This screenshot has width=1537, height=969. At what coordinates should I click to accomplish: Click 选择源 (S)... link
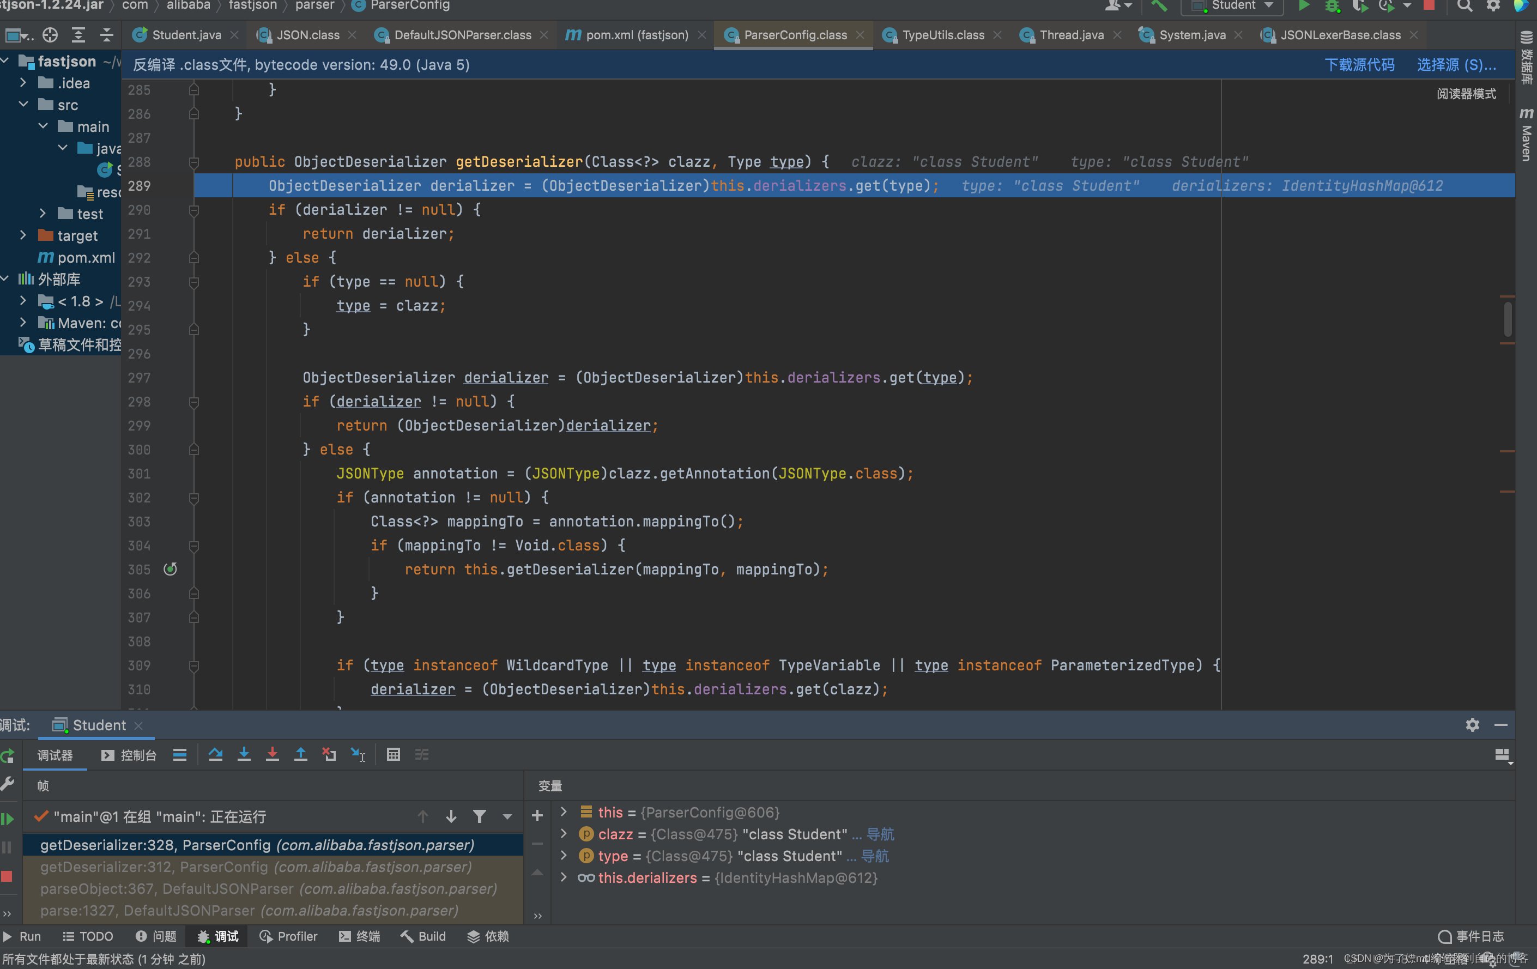tap(1456, 64)
